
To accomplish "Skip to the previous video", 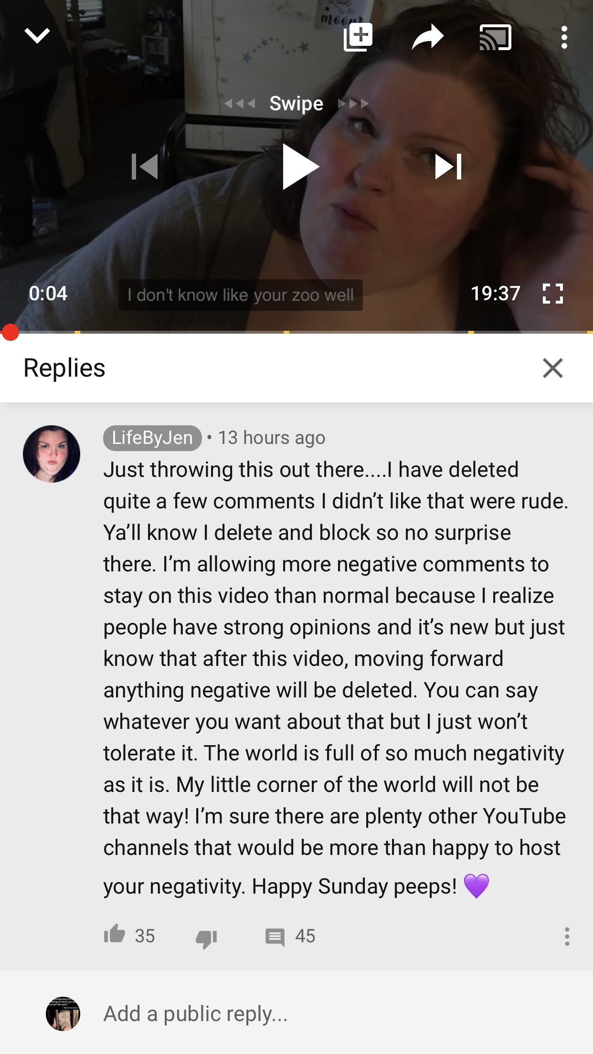I will [145, 167].
